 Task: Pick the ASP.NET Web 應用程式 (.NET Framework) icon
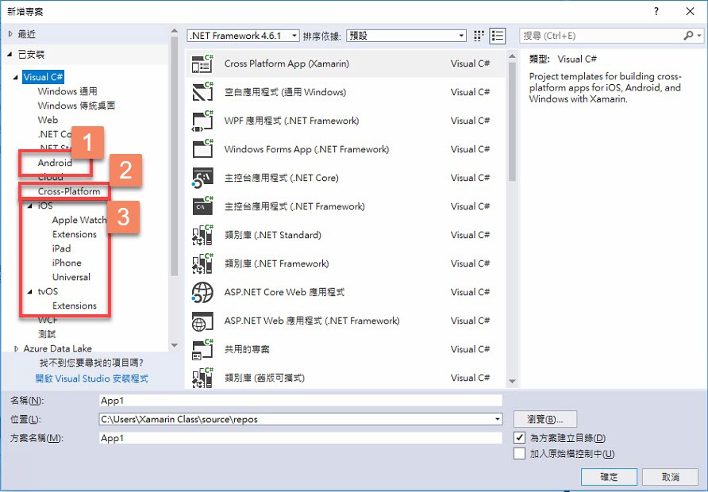(202, 321)
